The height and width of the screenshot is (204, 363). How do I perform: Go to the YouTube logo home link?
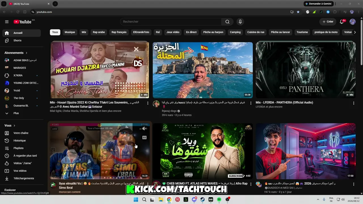pyautogui.click(x=23, y=22)
